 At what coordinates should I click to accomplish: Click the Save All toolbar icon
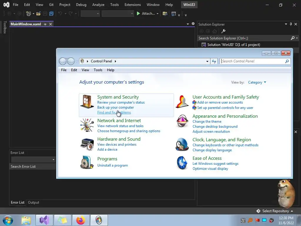tap(51, 14)
